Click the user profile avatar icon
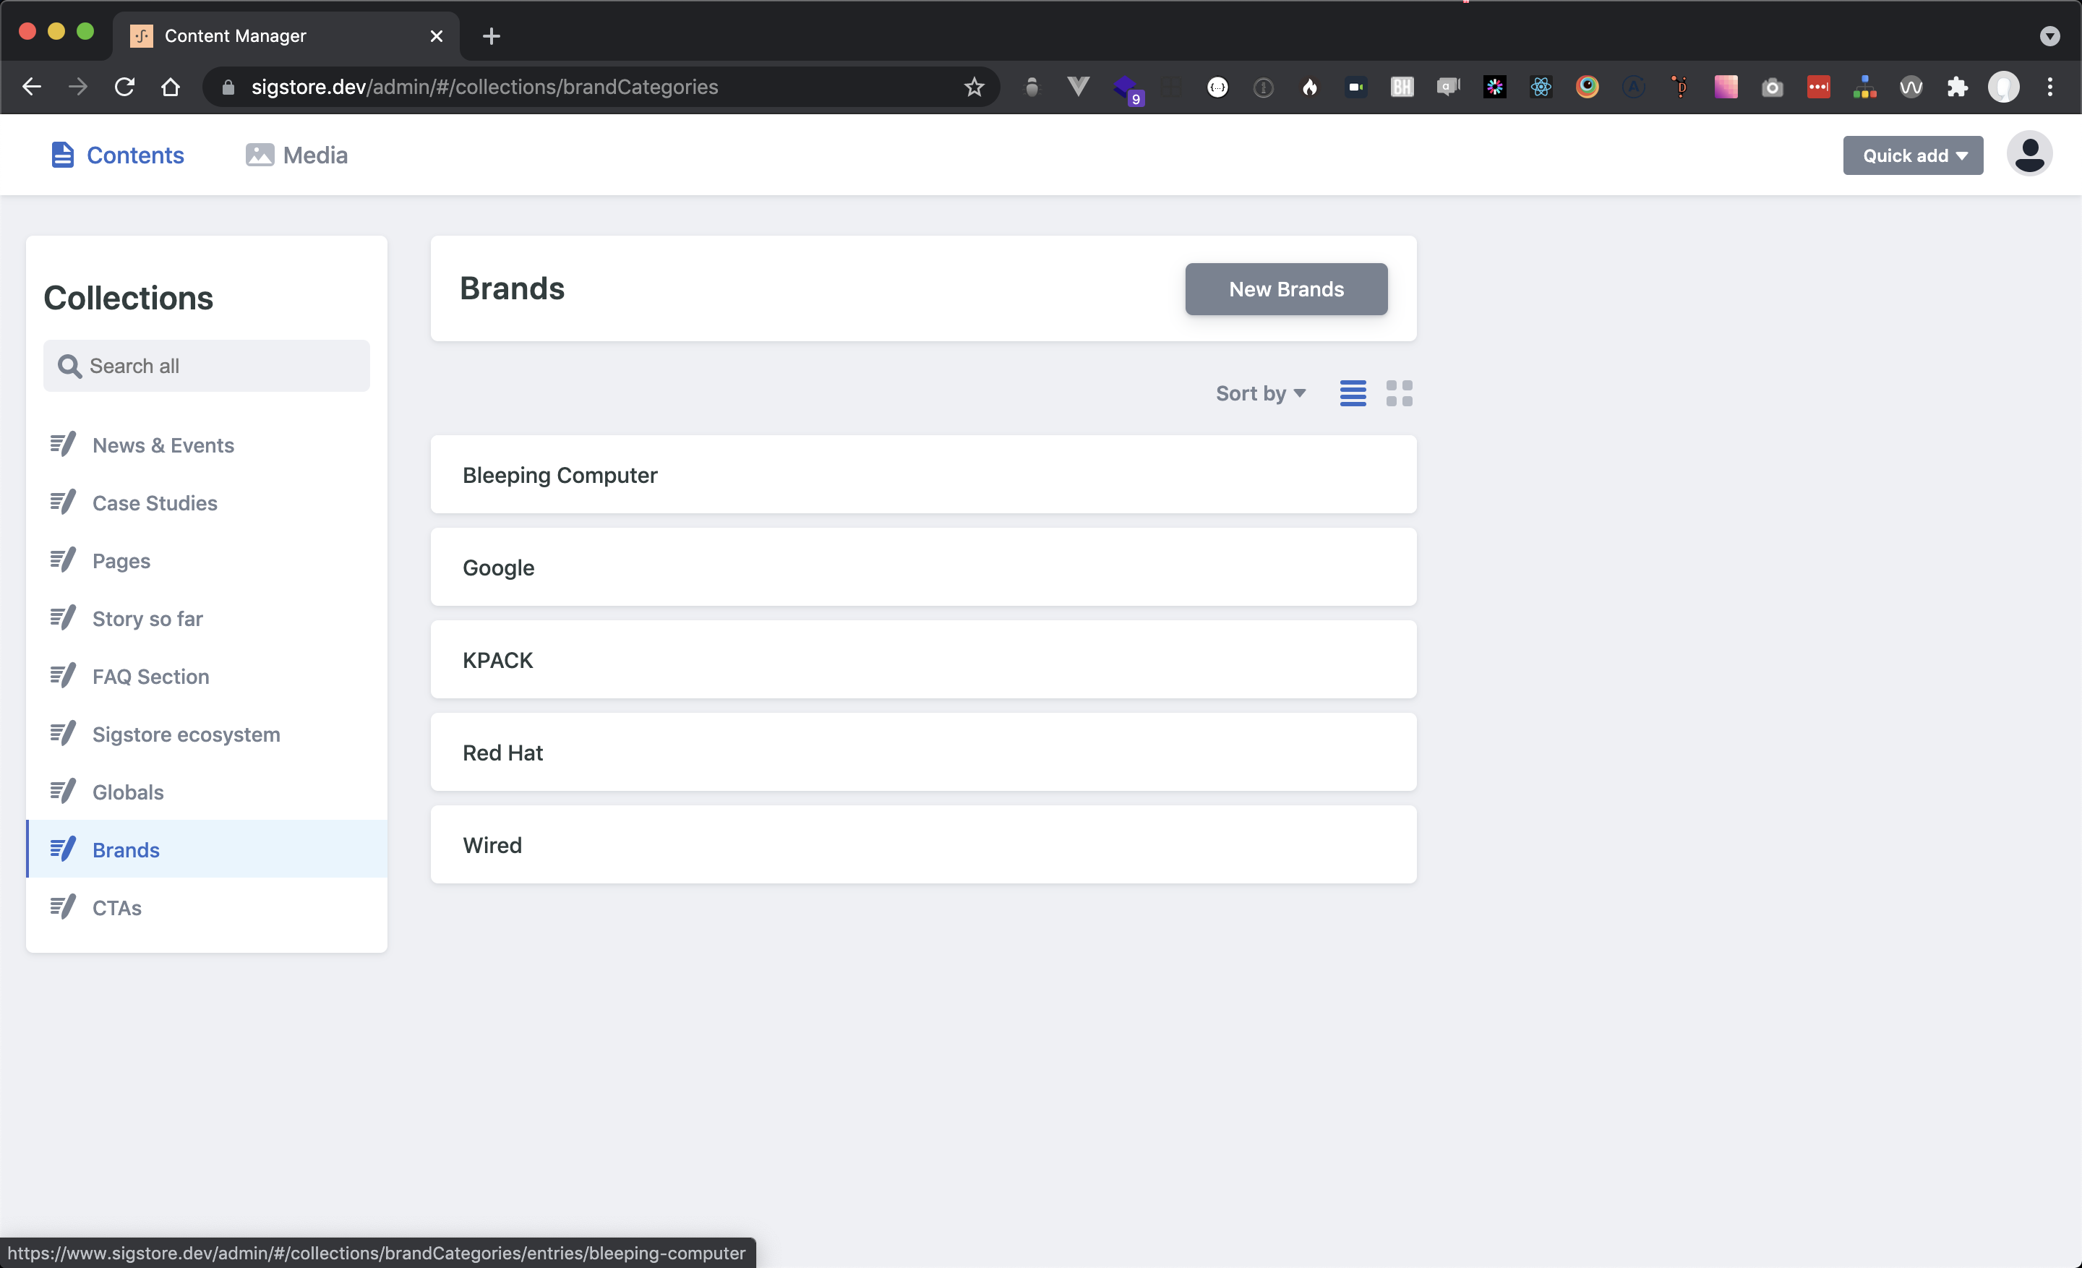2082x1268 pixels. pyautogui.click(x=2029, y=155)
